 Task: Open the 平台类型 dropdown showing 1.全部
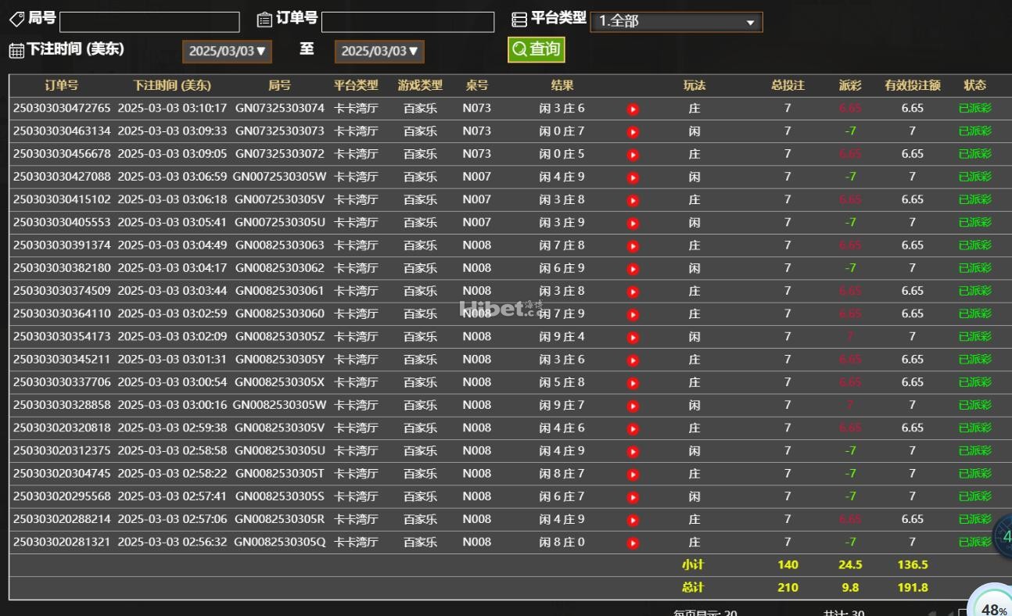click(676, 22)
